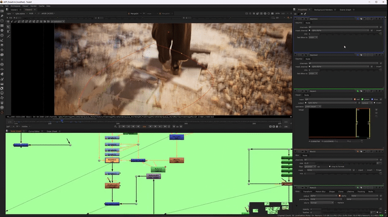Open Keymix1 Set BBox to union dropdown
Screen dimensions: 388x217
pyautogui.click(x=313, y=37)
